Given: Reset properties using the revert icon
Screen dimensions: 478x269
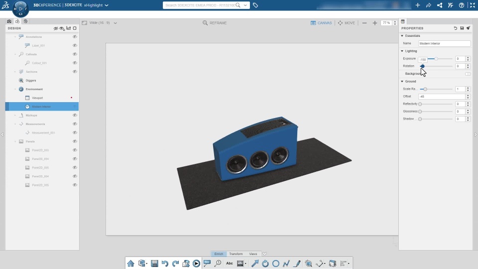Looking at the screenshot, I should pyautogui.click(x=456, y=28).
